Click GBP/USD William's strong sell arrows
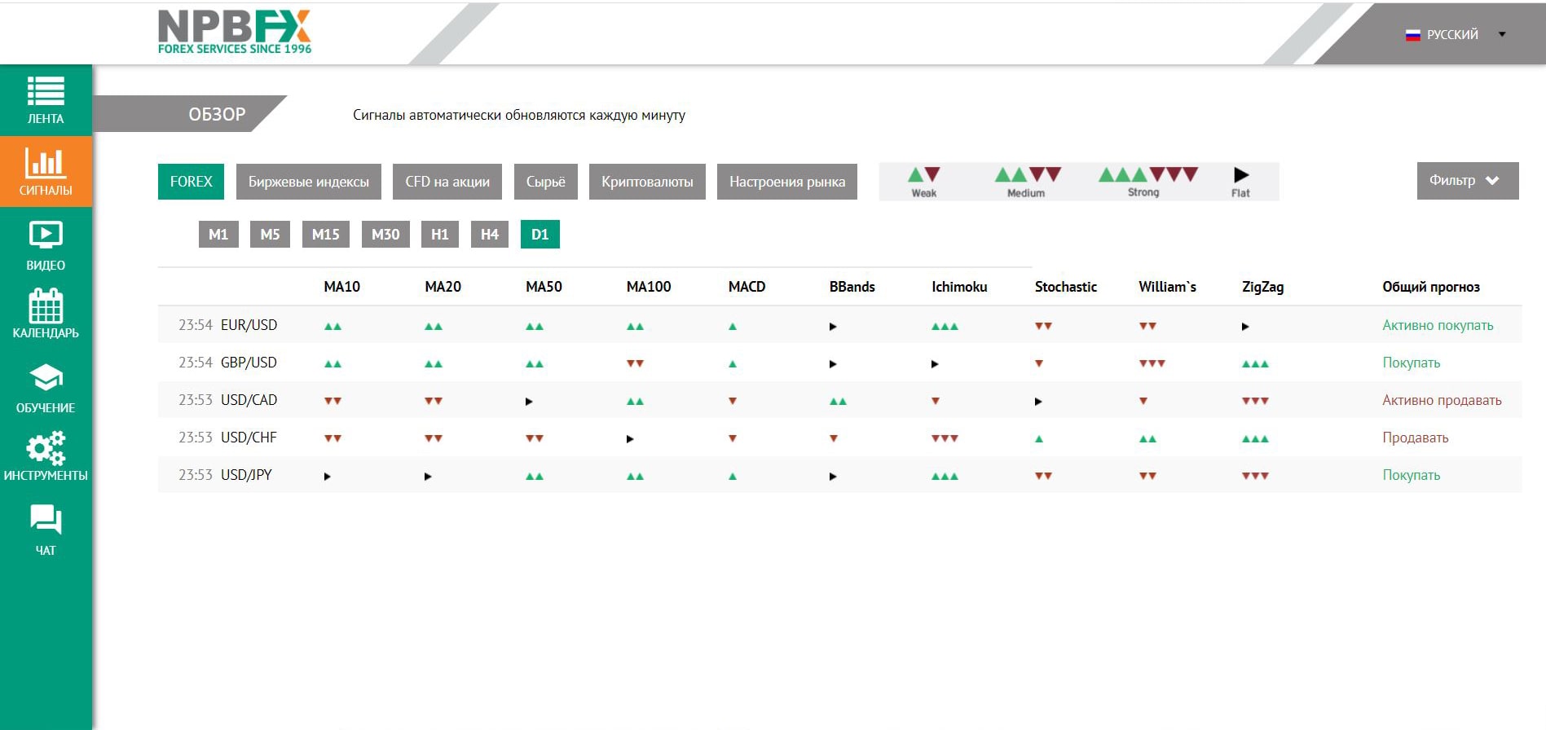Image resolution: width=1546 pixels, height=730 pixels. pos(1152,363)
